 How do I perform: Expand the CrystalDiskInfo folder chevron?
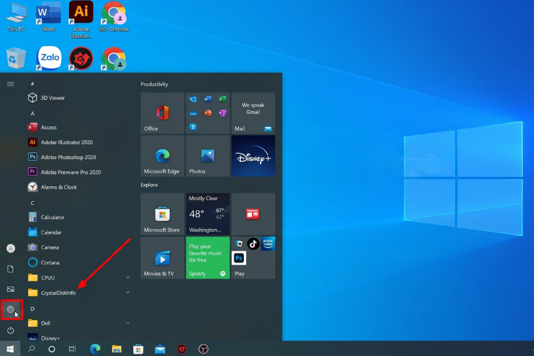[128, 293]
